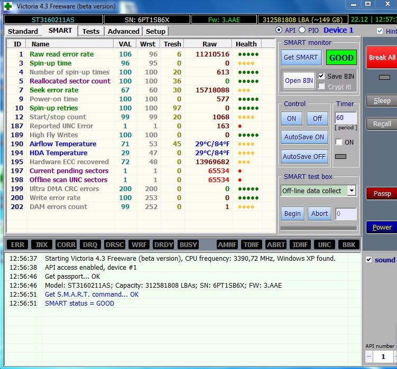
Task: Toggle the Crypt it! checkbox
Action: pyautogui.click(x=321, y=86)
